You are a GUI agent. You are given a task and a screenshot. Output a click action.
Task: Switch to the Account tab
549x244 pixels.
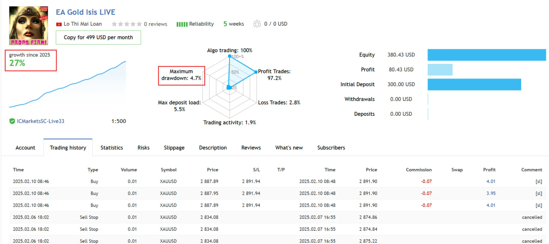[25, 148]
